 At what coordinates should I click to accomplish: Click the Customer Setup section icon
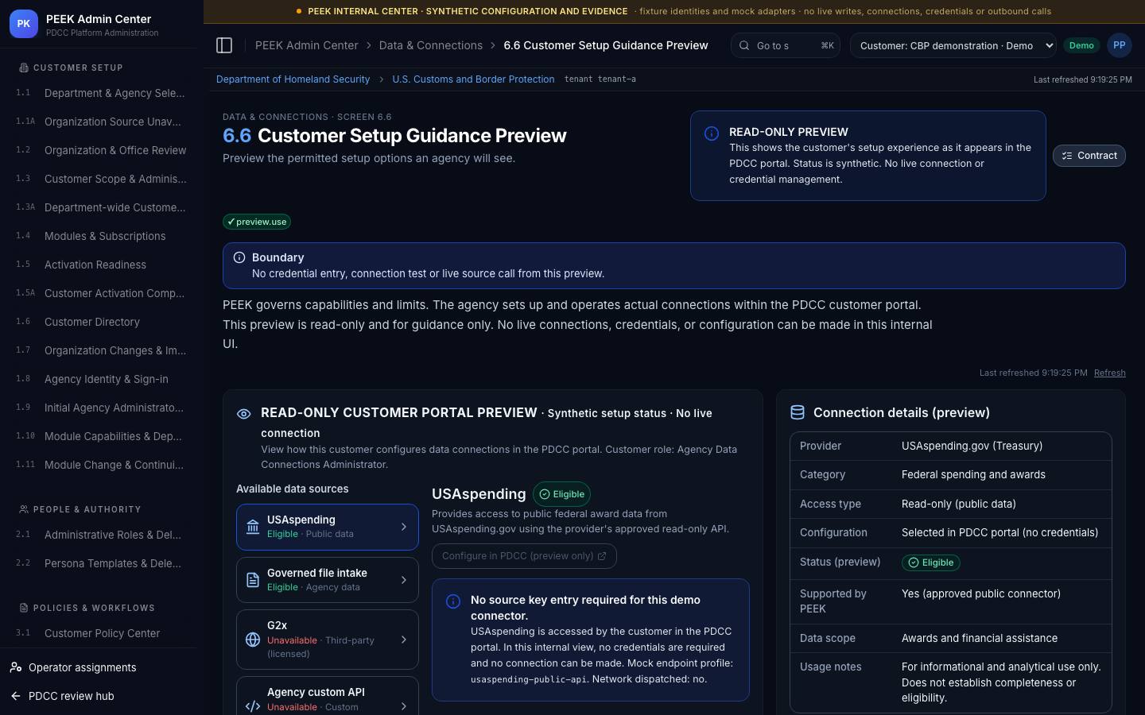[x=24, y=68]
